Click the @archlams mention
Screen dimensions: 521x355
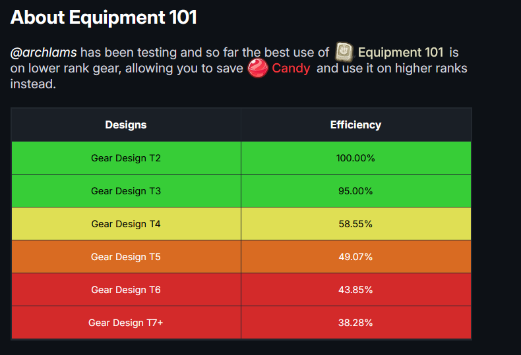coord(44,53)
